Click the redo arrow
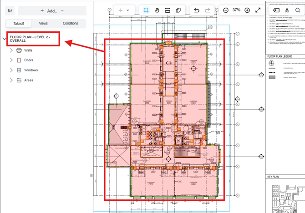 pyautogui.click(x=208, y=10)
